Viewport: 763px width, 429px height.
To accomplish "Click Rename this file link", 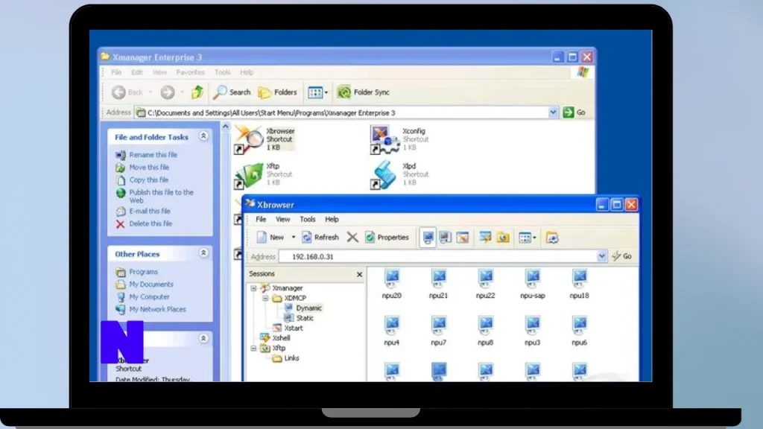I will pyautogui.click(x=153, y=155).
